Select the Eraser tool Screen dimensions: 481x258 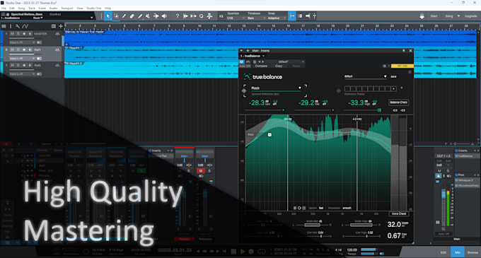pyautogui.click(x=132, y=16)
